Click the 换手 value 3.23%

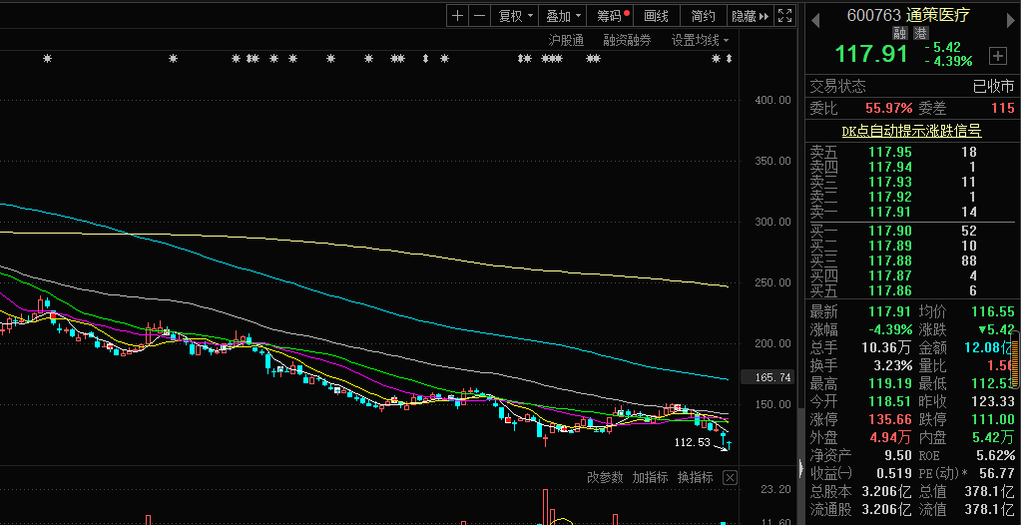click(890, 366)
